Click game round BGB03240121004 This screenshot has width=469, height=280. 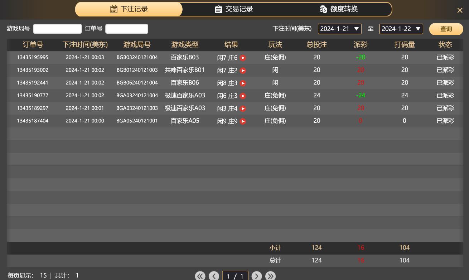pos(137,57)
